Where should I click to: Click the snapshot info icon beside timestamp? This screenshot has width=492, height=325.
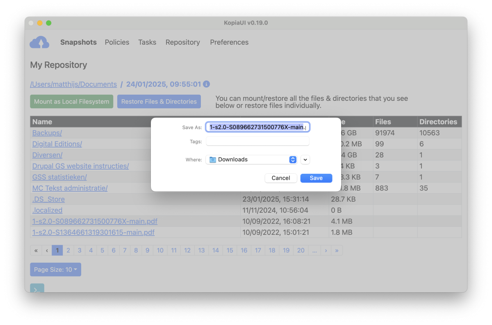(207, 84)
